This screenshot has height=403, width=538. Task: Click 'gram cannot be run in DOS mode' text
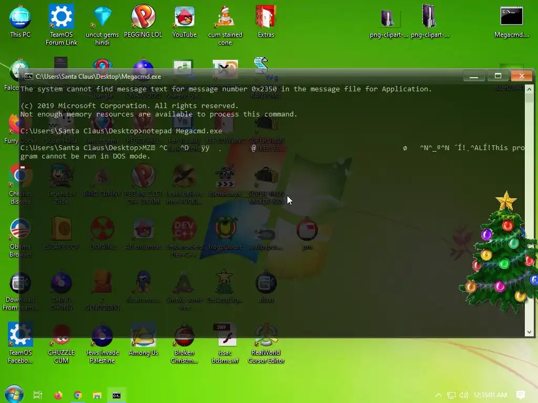85,156
